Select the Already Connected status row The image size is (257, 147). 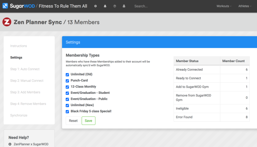tap(211, 69)
